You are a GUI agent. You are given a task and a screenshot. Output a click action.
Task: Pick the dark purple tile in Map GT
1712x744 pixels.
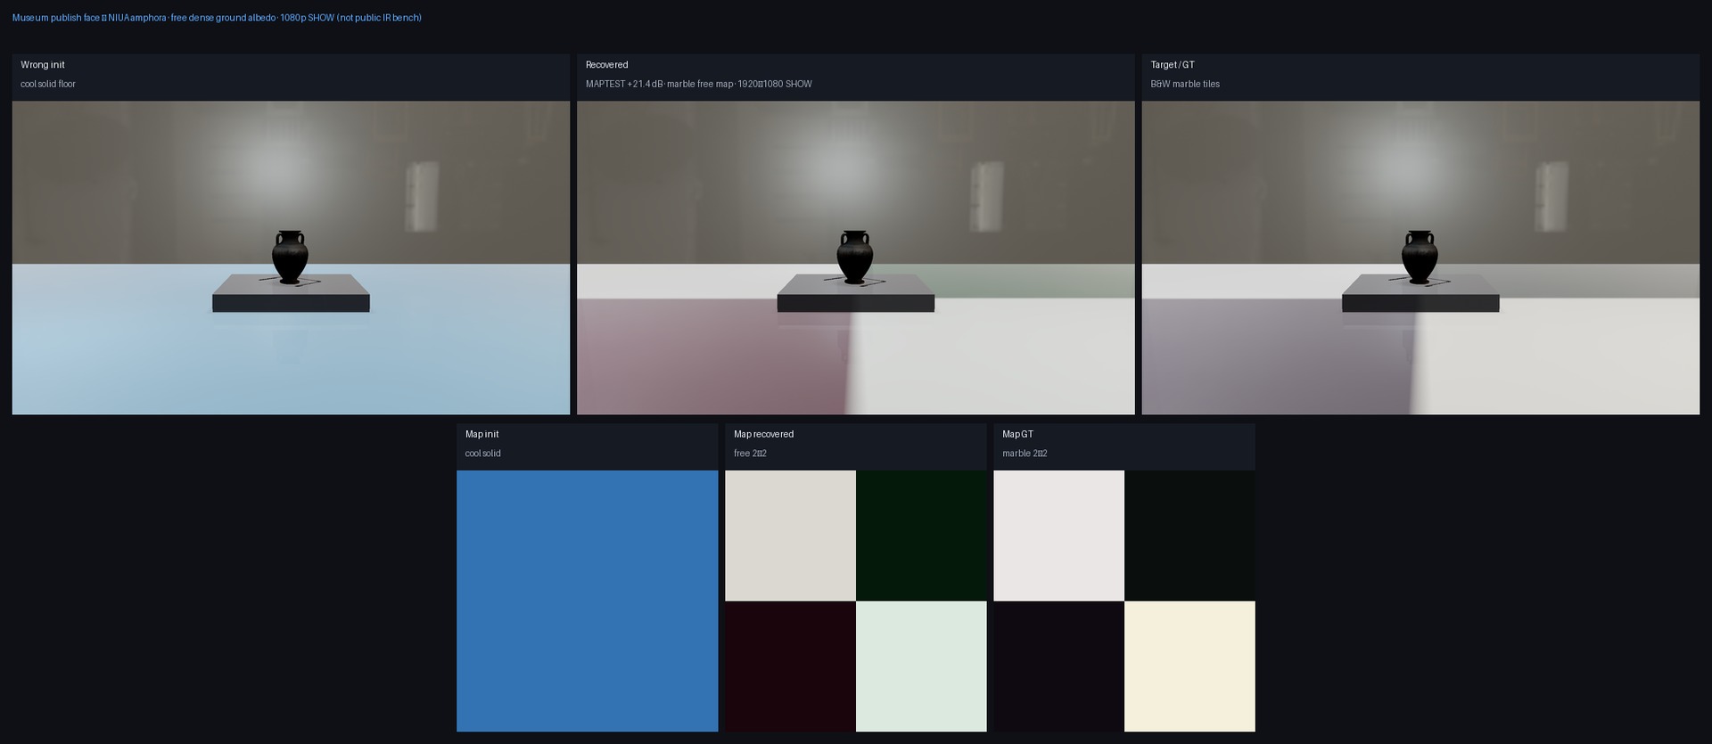click(1058, 666)
